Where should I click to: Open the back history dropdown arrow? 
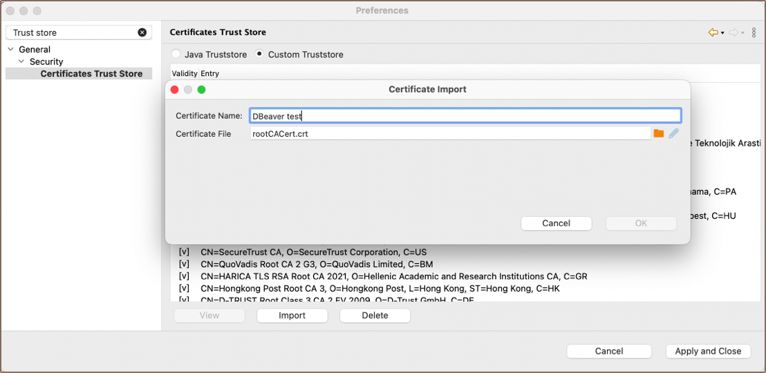(x=722, y=33)
